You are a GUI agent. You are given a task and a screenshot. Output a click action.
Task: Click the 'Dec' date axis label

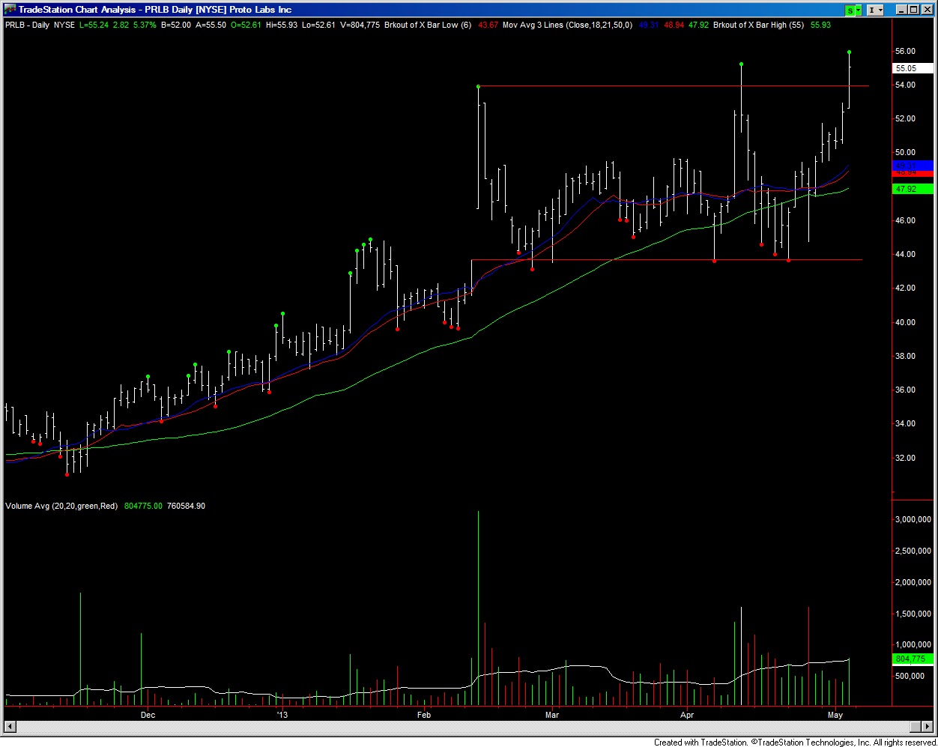tap(148, 715)
